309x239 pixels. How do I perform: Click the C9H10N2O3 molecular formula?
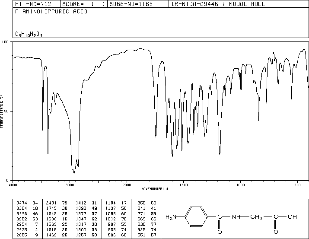(x=29, y=34)
